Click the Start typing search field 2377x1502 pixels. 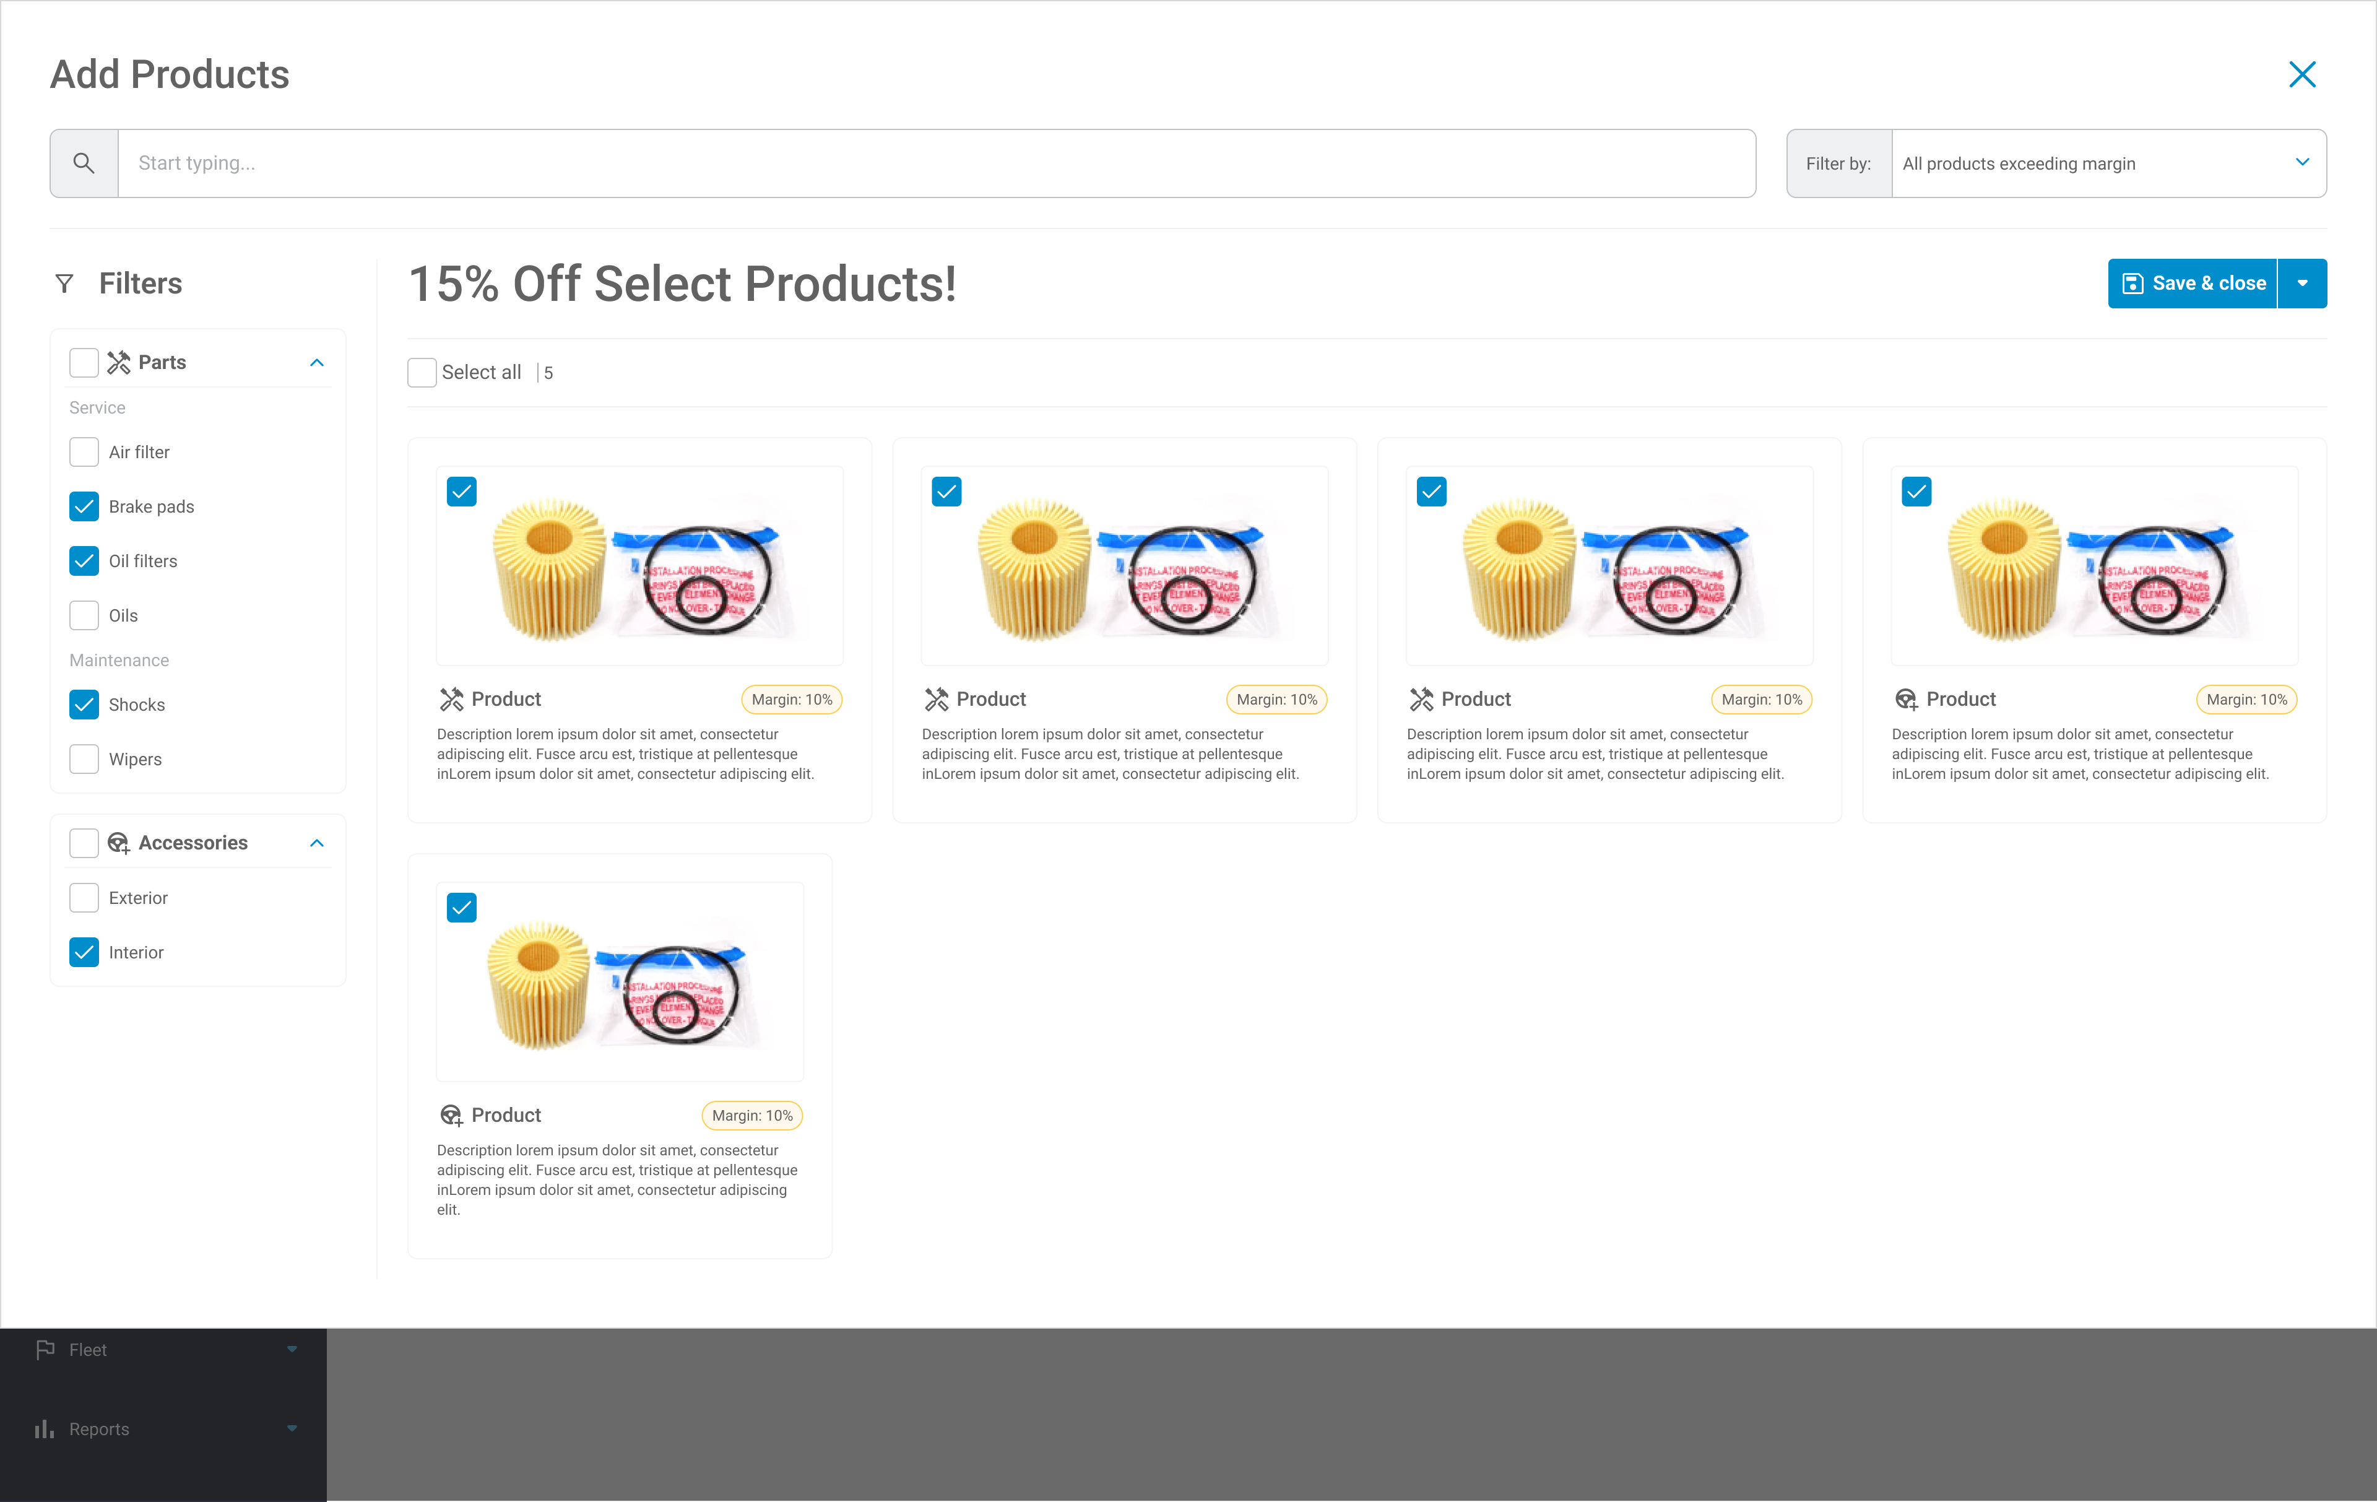click(x=936, y=163)
